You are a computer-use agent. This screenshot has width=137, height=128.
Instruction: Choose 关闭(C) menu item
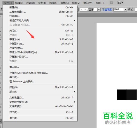(x=43, y=31)
